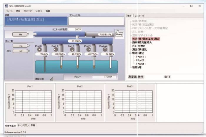Switch to the 平衡 tab
The width and height of the screenshot is (206, 137).
click(x=33, y=126)
